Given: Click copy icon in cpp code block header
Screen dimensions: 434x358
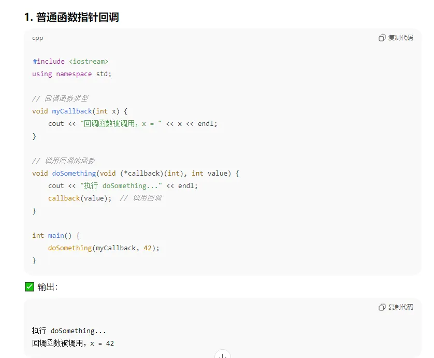Looking at the screenshot, I should (x=382, y=38).
